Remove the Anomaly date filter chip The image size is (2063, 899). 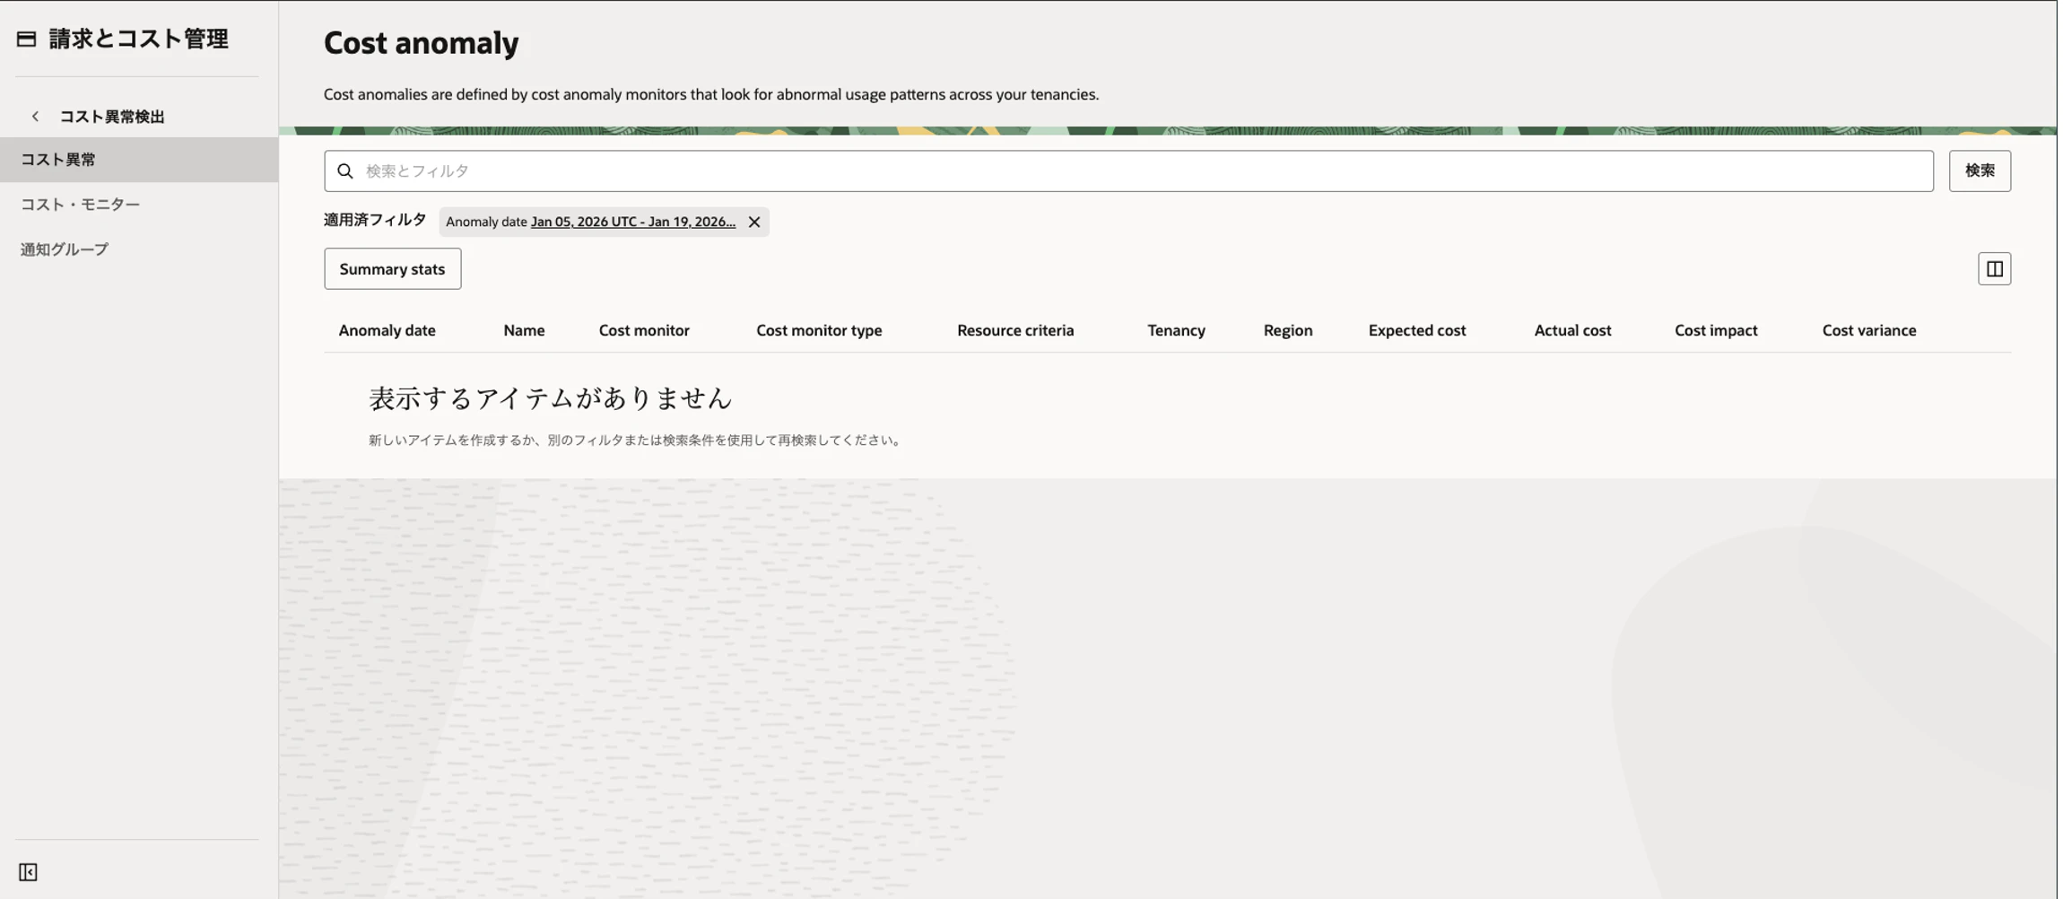pos(754,222)
